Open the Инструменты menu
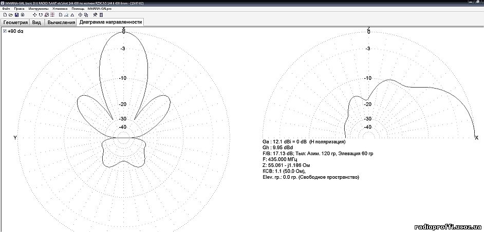The image size is (484, 232). 39,9
